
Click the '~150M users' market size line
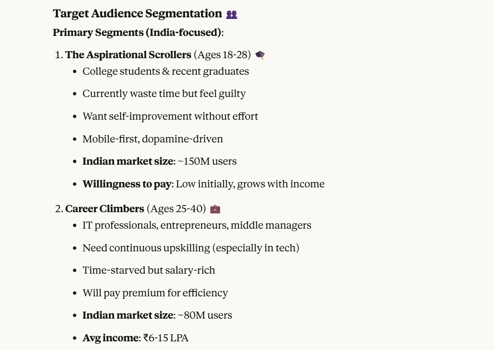point(207,161)
